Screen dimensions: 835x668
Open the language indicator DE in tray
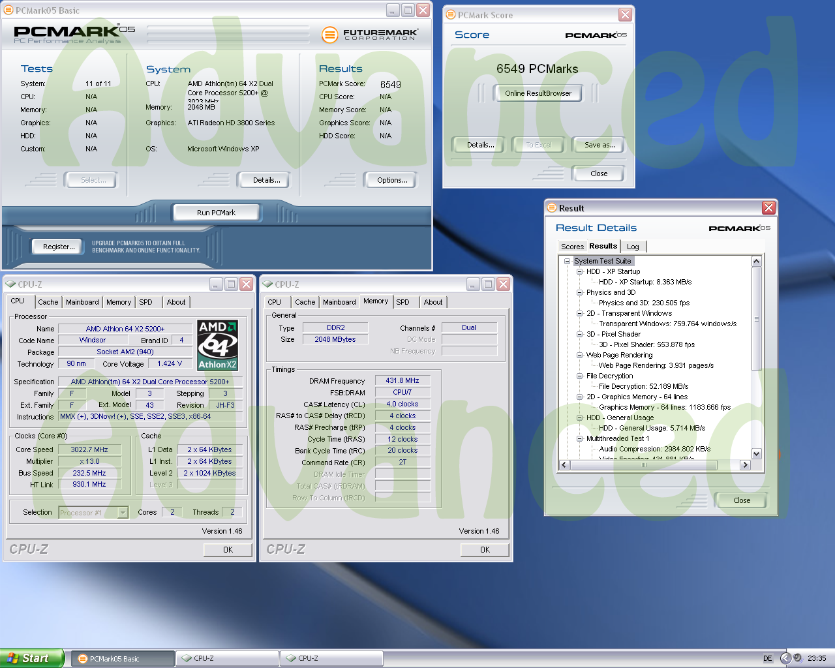768,658
